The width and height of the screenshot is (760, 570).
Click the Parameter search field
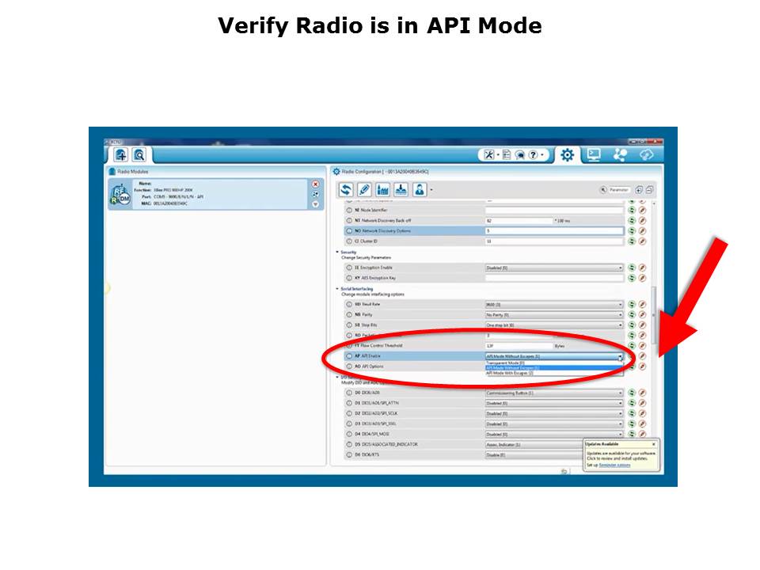619,190
